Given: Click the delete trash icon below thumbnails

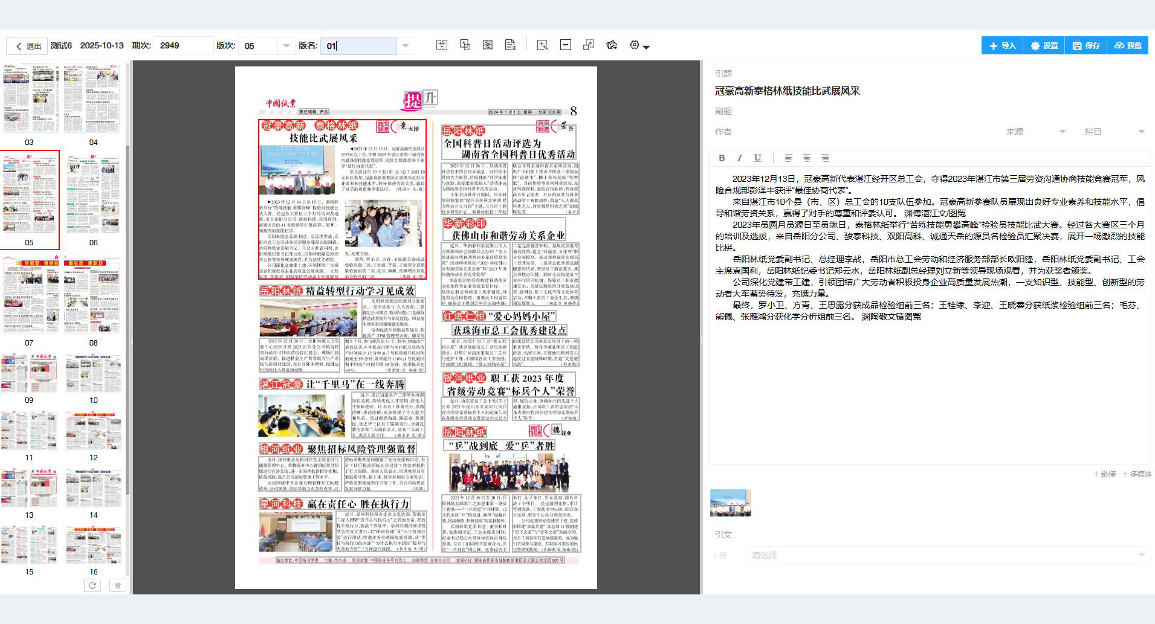Looking at the screenshot, I should coord(118,585).
